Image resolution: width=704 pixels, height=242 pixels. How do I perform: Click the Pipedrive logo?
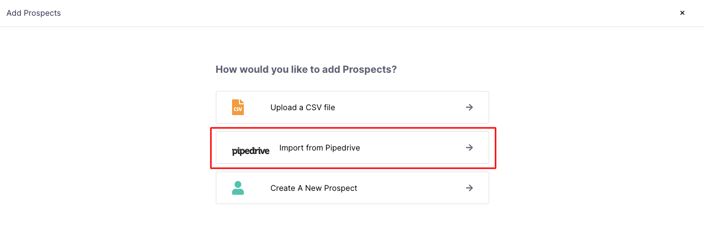coord(250,151)
